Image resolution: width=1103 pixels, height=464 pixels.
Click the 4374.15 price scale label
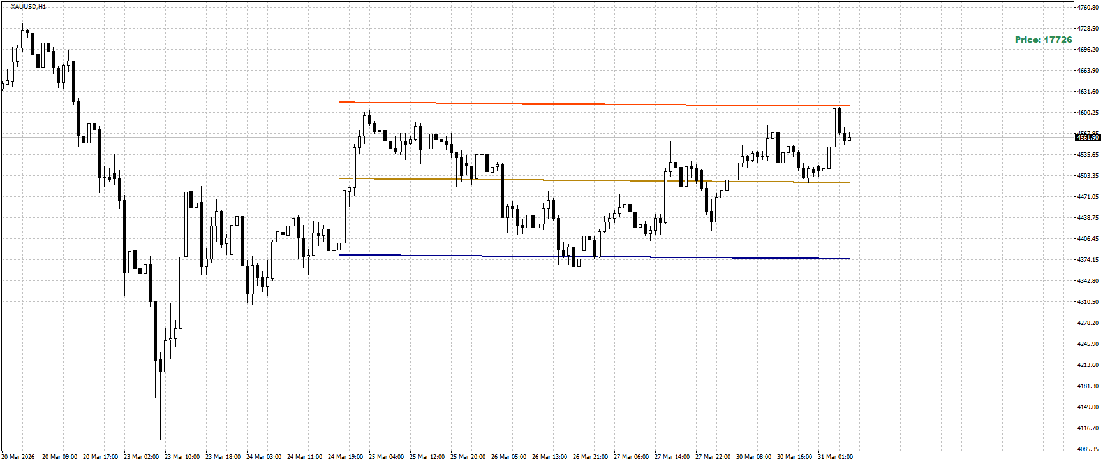(x=1088, y=259)
